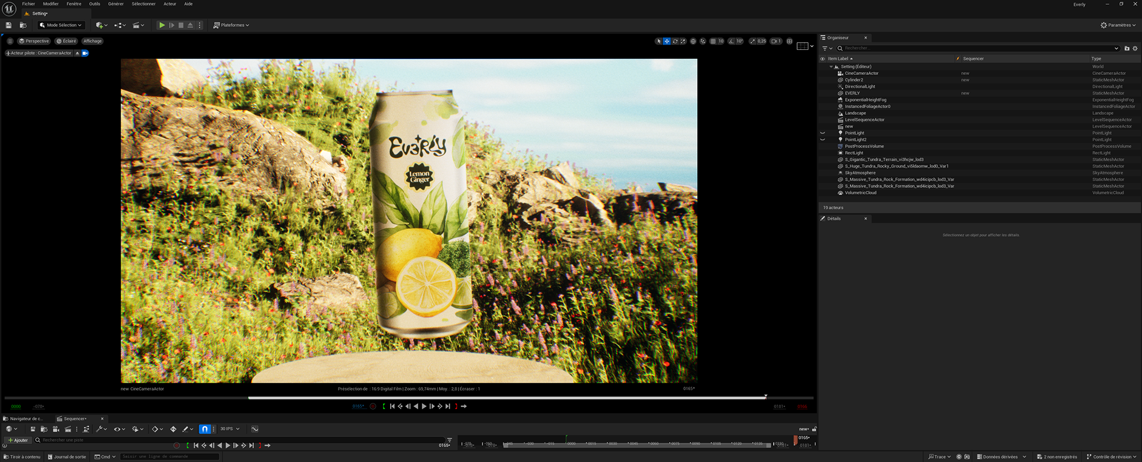Open the 30 IPS frame rate dropdown
Screen dimensions: 1142x462
[230, 429]
